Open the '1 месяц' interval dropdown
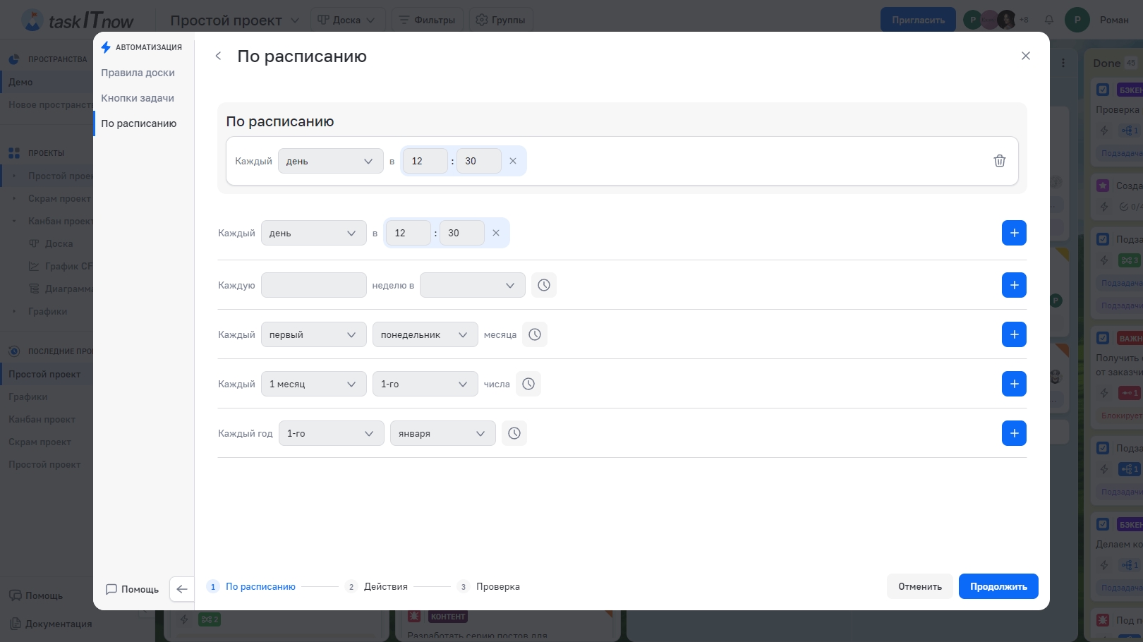 coord(313,384)
